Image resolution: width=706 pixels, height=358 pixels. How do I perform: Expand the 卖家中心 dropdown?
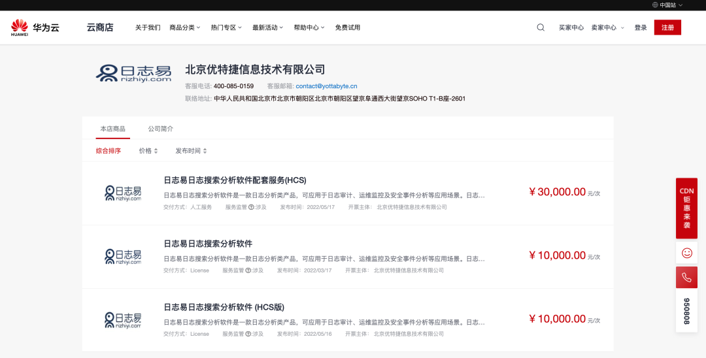(x=608, y=27)
